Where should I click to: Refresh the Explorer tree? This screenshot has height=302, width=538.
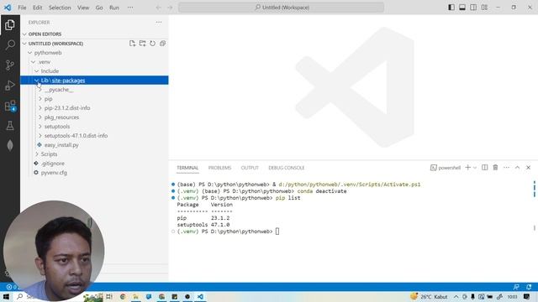(152, 44)
